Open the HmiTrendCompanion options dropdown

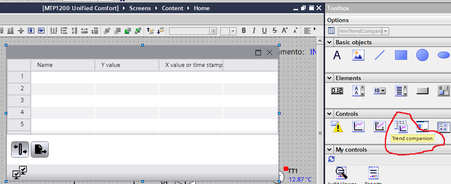pos(385,31)
